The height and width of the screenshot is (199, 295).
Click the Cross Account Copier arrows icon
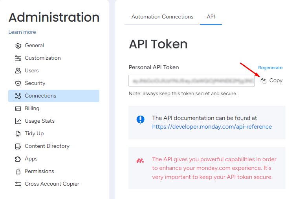pos(18,184)
